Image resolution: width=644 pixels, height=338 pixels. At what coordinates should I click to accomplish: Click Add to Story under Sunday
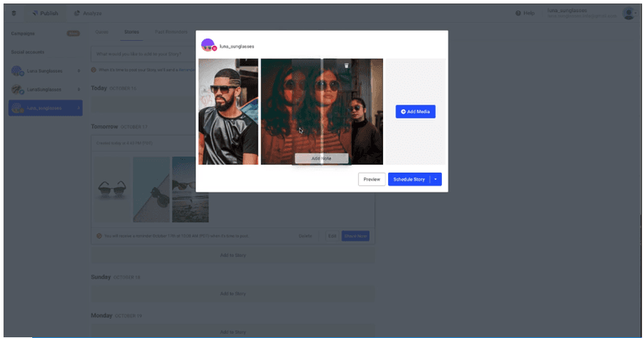(x=233, y=293)
